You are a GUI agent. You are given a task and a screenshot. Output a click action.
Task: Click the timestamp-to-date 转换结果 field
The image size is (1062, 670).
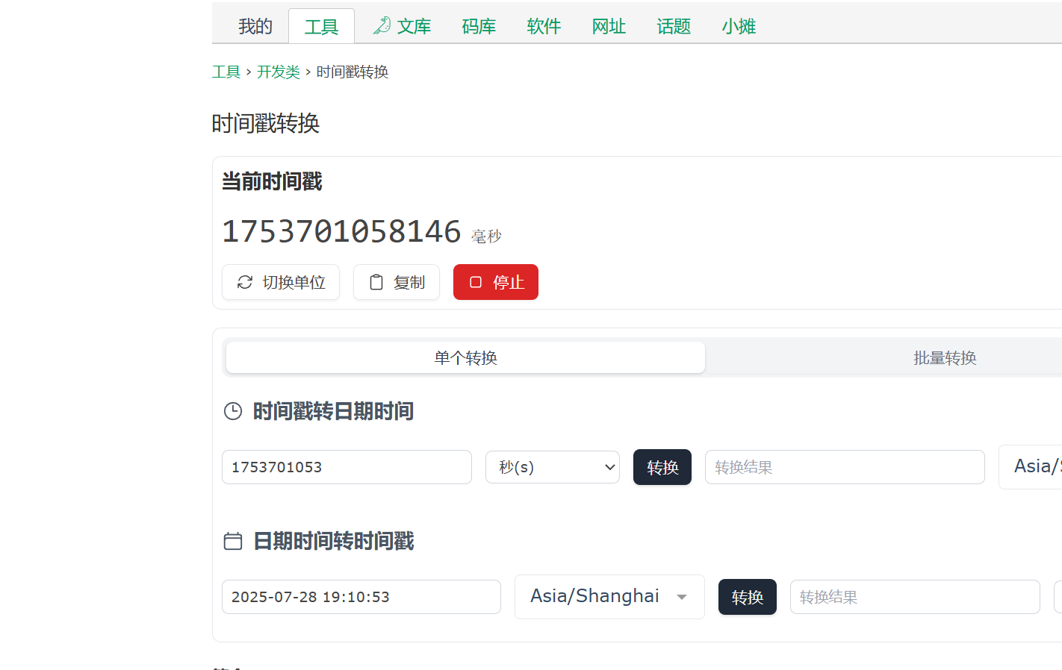tap(845, 467)
